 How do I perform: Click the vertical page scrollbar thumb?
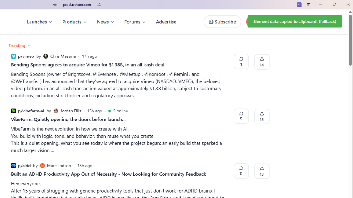point(350,40)
